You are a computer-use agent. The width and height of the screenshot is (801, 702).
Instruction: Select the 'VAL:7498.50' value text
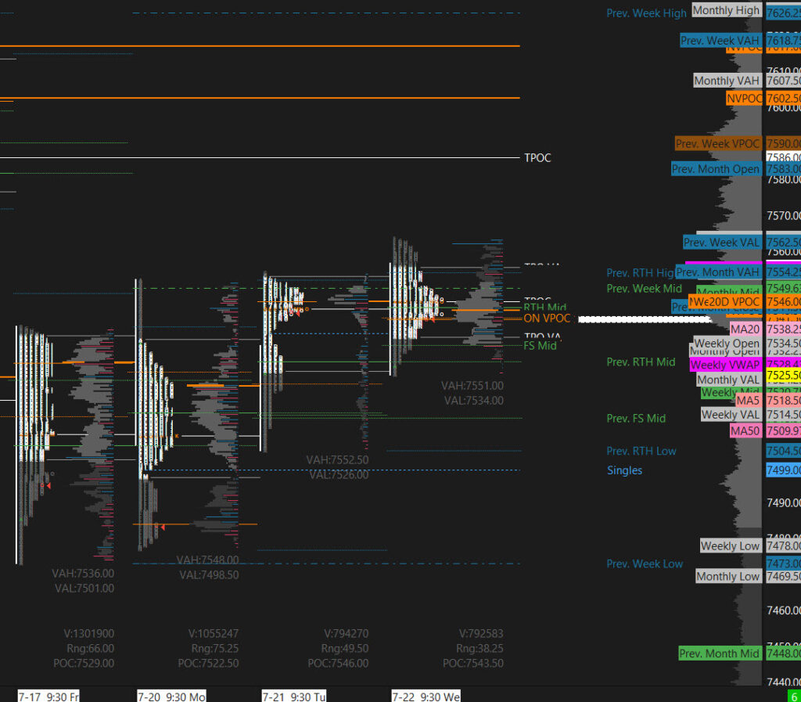click(209, 575)
